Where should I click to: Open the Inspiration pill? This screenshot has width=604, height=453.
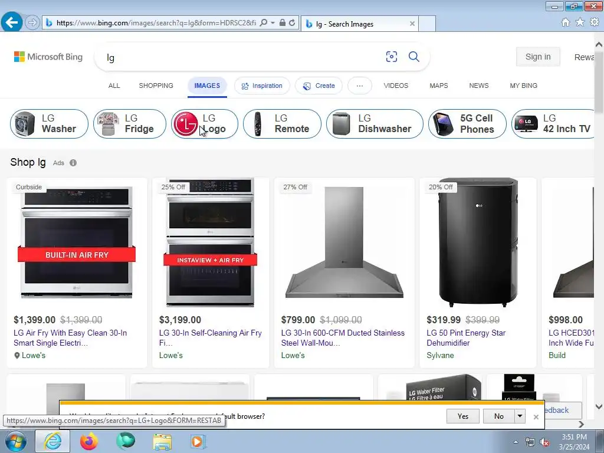point(262,86)
